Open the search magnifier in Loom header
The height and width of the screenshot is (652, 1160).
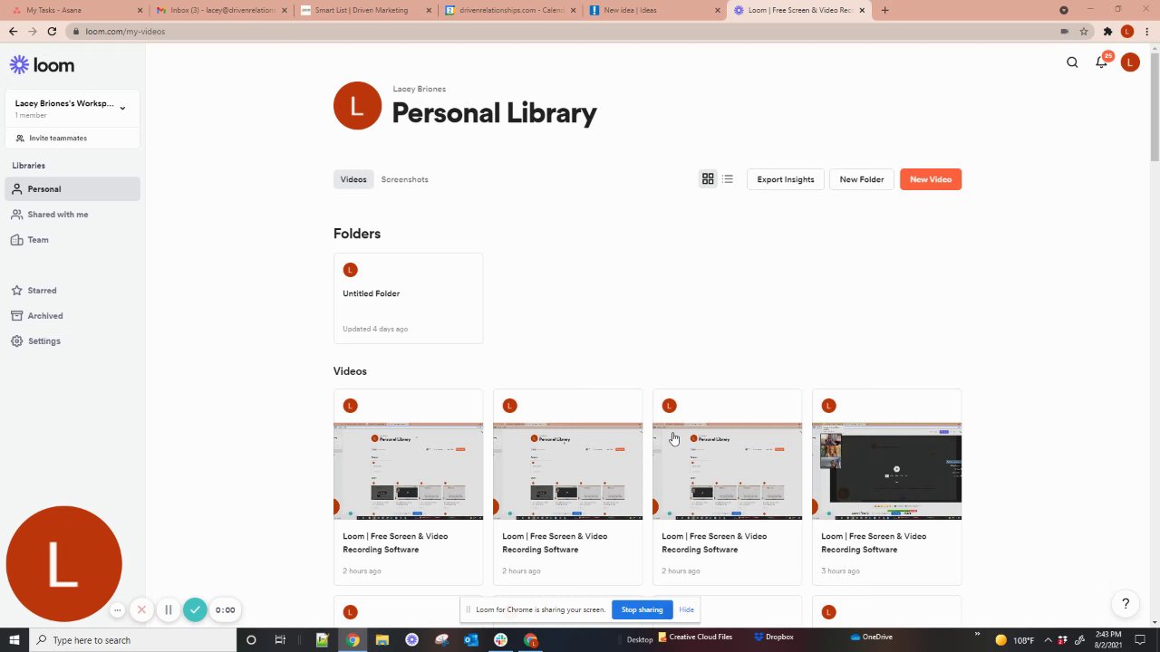point(1072,62)
